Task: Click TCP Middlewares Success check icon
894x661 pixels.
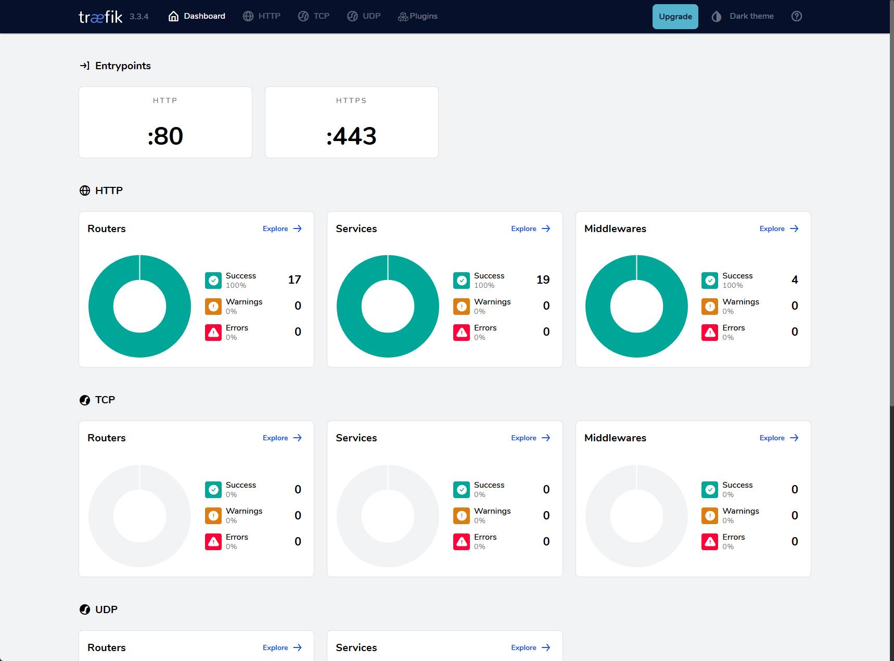Action: (710, 490)
